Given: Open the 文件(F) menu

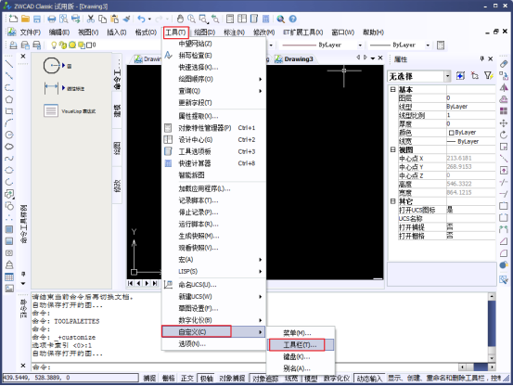Looking at the screenshot, I should click(x=30, y=32).
